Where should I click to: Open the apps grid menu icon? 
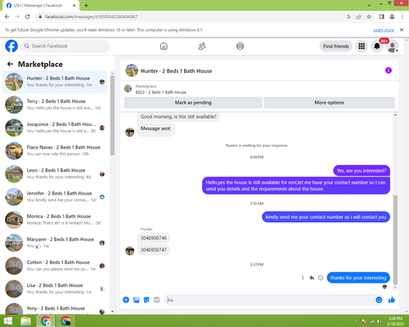click(362, 47)
